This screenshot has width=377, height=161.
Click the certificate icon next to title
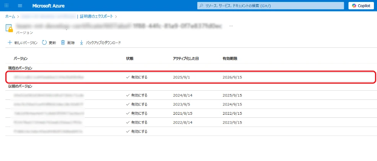click(x=10, y=28)
